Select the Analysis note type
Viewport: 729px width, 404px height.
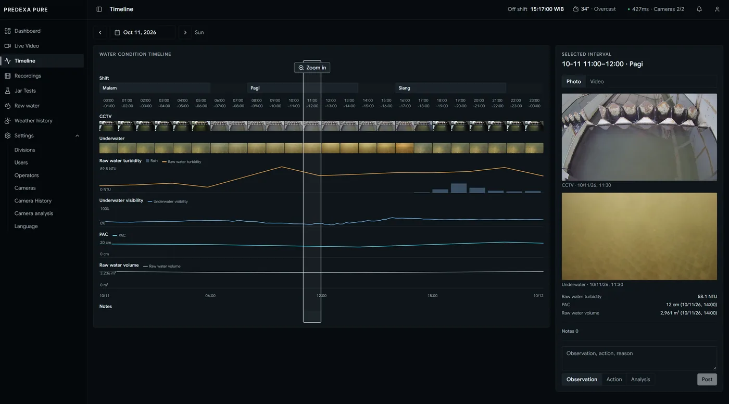(640, 380)
